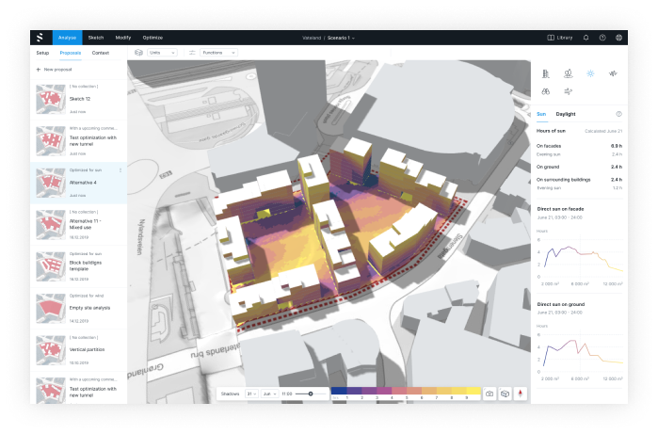Open the sun analysis tool icon
This screenshot has width=658, height=434.
pyautogui.click(x=590, y=72)
